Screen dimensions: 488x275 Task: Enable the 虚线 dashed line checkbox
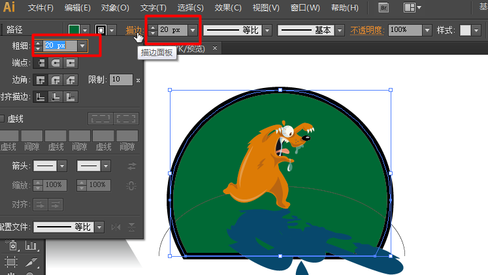[x=2, y=119]
